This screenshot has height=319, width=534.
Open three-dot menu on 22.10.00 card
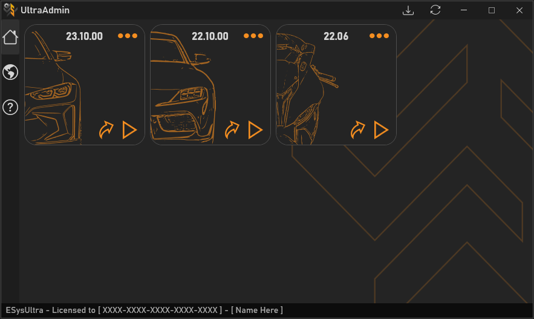253,36
